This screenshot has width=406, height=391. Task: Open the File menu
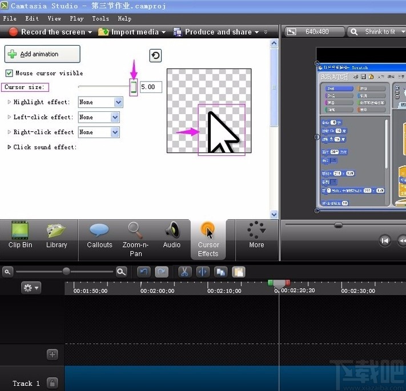pos(10,18)
